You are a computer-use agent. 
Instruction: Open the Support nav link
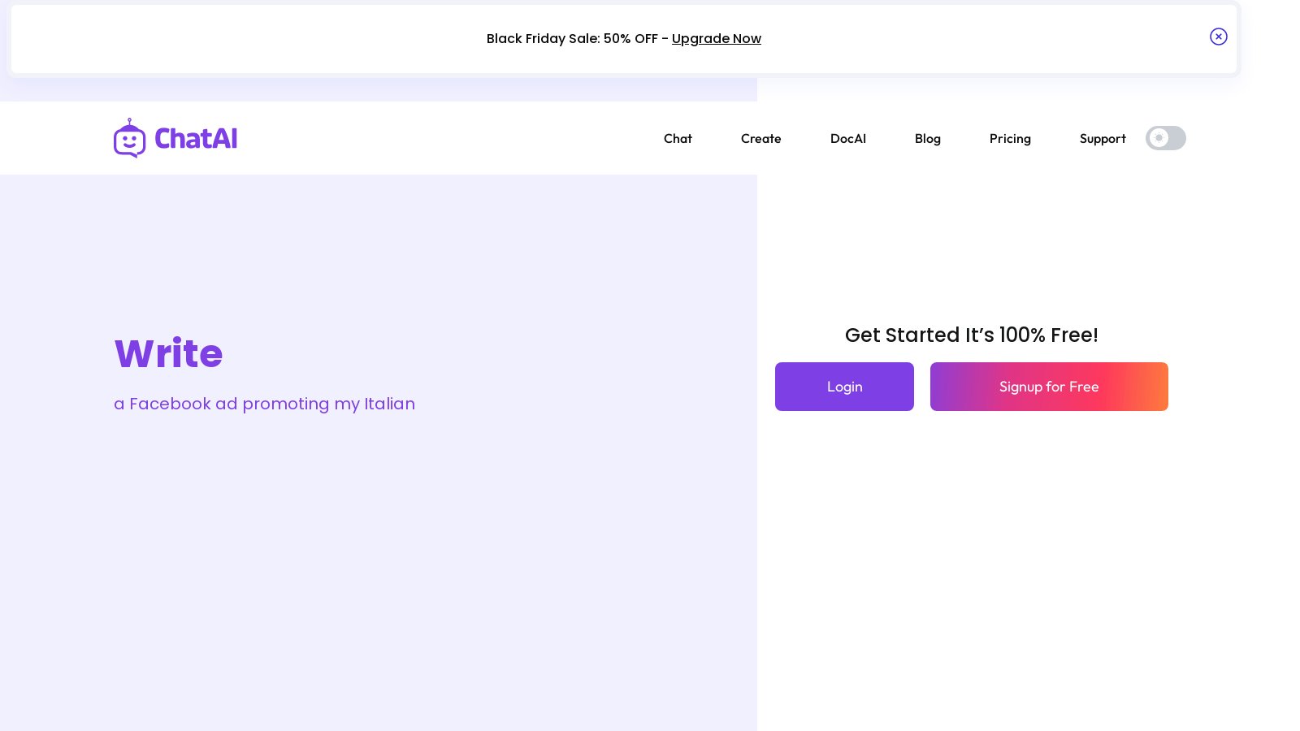(x=1102, y=139)
